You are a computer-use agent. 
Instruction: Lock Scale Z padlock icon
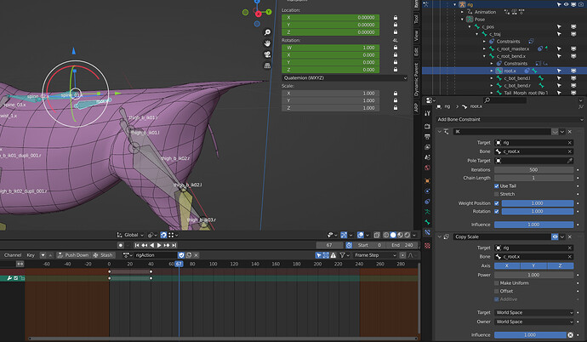click(396, 108)
